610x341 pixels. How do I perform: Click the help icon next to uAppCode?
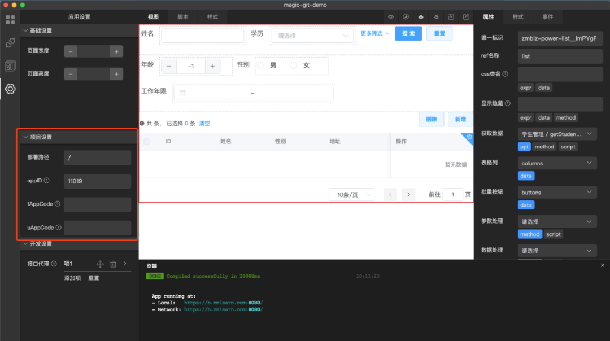point(58,228)
